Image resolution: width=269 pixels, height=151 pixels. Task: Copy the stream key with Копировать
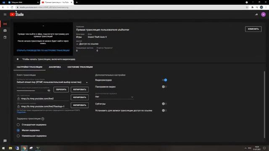click(79, 89)
